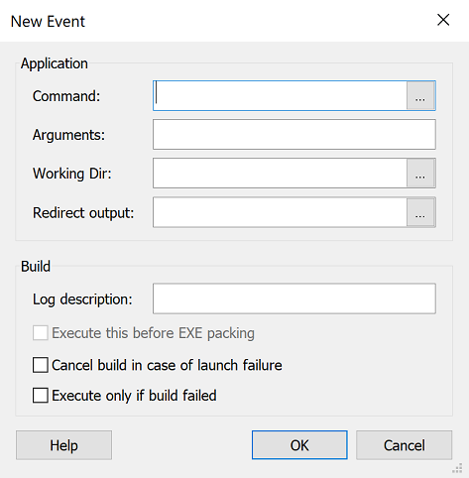Confirm the event with the OK button

coord(299,445)
